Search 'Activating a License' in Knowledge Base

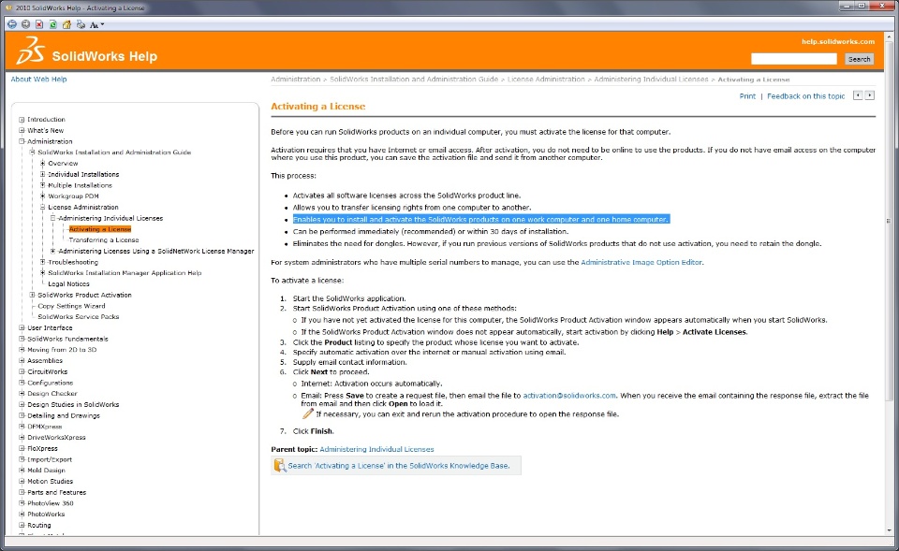pos(399,466)
